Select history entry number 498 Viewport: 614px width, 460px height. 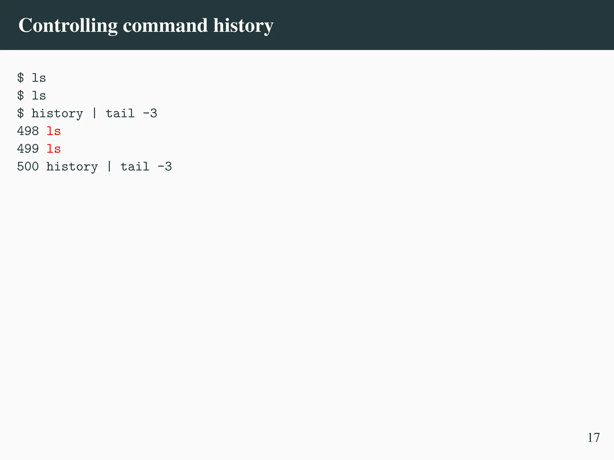[x=28, y=131]
